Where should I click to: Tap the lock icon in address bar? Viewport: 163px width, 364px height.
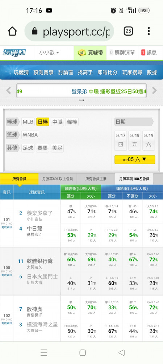click(35, 31)
